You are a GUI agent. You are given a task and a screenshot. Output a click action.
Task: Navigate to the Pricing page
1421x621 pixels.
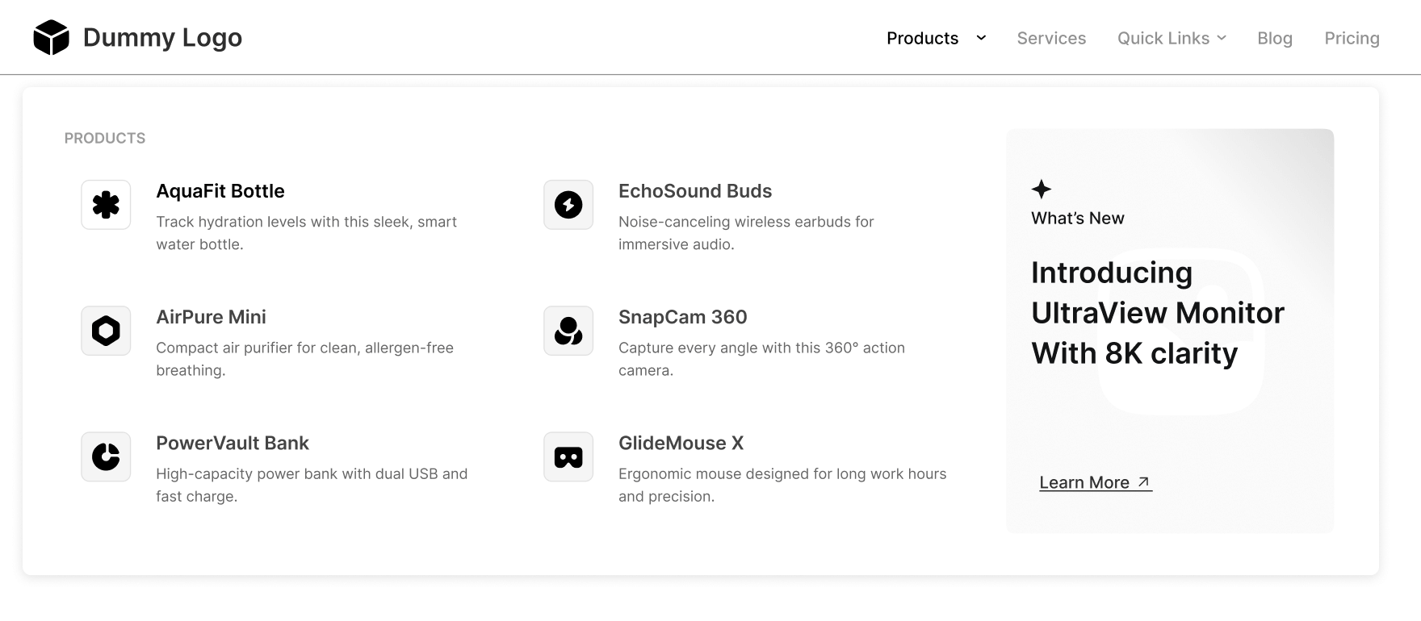tap(1352, 38)
